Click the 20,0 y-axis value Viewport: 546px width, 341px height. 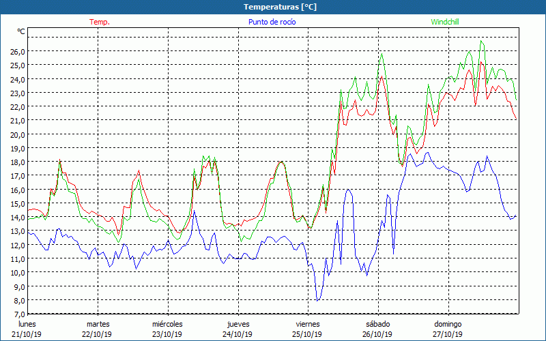[x=18, y=134]
